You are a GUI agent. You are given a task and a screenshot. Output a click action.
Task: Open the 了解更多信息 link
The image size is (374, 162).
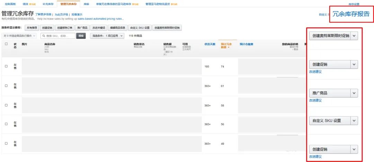(x=43, y=15)
